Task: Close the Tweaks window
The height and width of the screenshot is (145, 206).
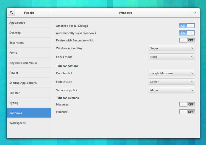Action: (195, 13)
